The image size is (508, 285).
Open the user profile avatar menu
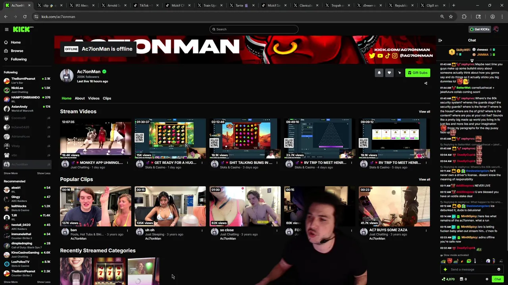(496, 29)
